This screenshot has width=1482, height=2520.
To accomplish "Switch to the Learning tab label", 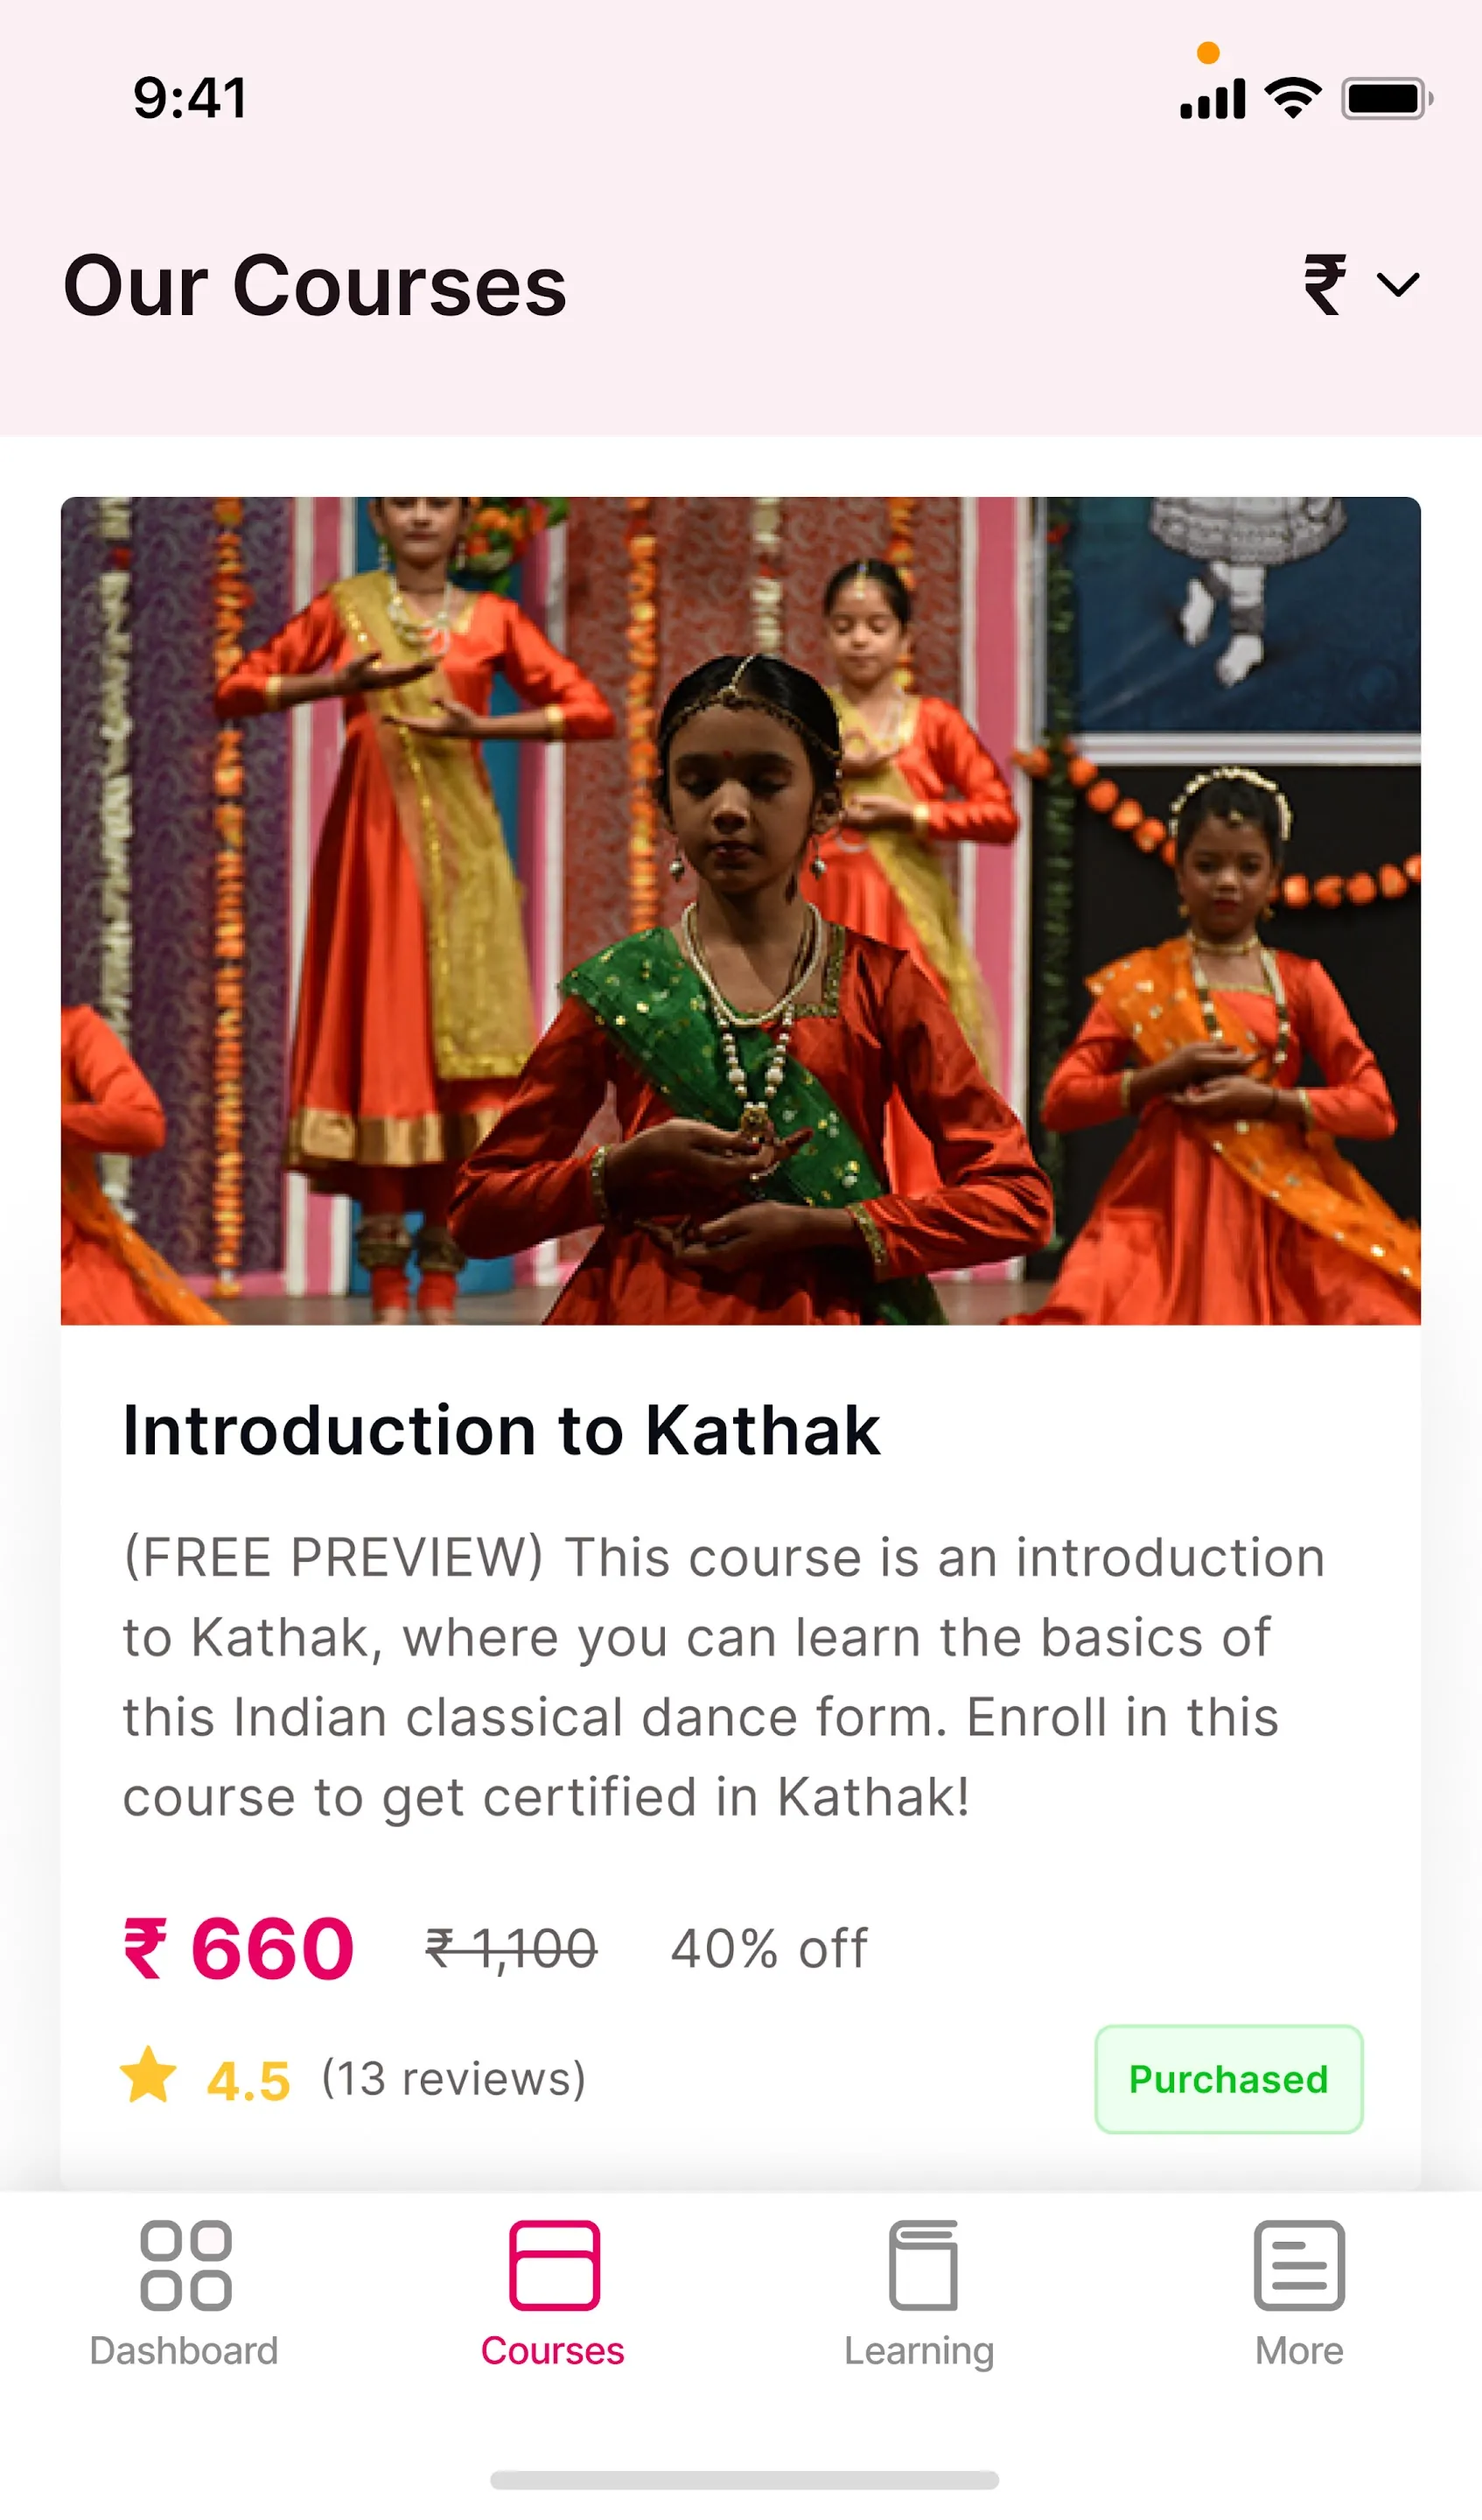I will (x=919, y=2352).
